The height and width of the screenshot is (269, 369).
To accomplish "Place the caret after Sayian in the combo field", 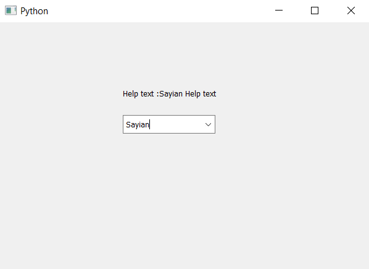I will (x=150, y=124).
